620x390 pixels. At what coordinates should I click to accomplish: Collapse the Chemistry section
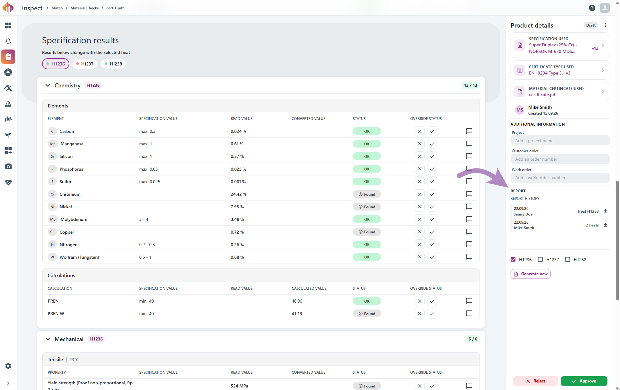coord(48,85)
